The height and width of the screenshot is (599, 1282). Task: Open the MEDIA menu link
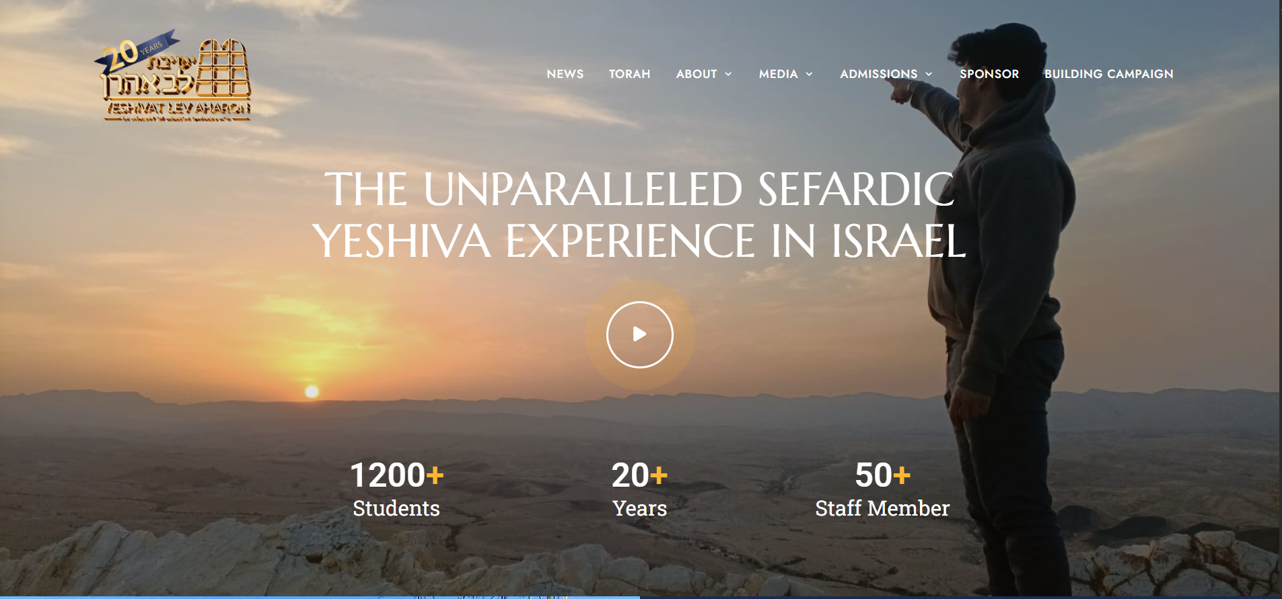pos(778,74)
